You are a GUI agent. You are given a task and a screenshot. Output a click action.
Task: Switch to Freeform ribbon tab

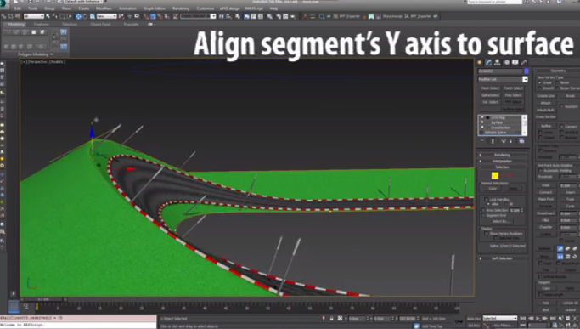pos(42,24)
